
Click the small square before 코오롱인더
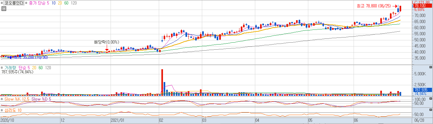click(x=2, y=3)
